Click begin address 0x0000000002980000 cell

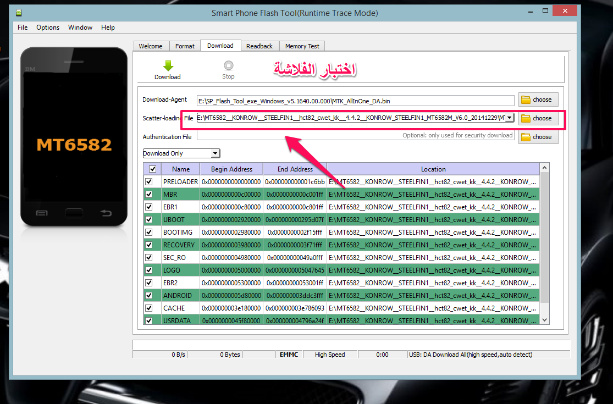[231, 232]
